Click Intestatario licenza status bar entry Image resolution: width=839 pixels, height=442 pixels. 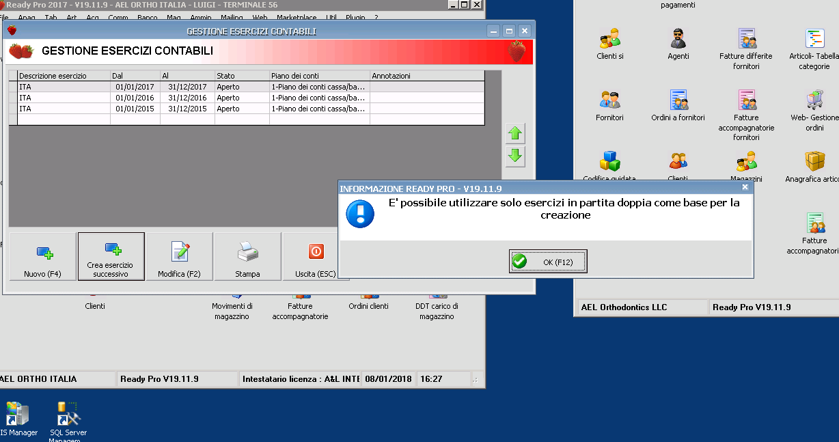[x=301, y=378]
